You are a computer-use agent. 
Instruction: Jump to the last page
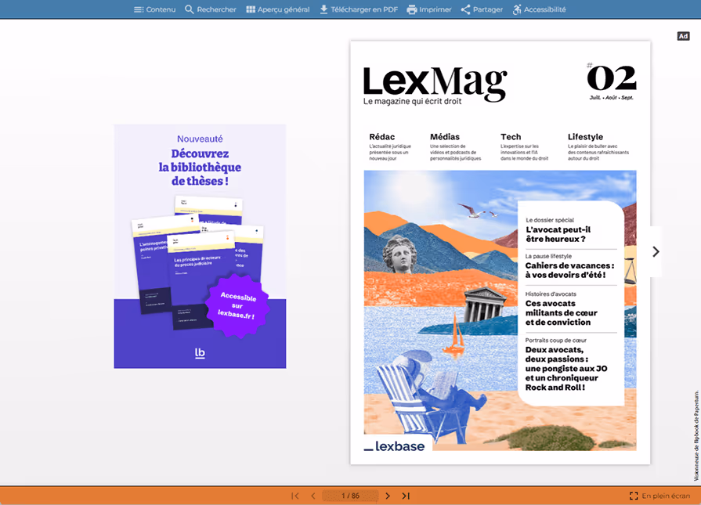(406, 496)
